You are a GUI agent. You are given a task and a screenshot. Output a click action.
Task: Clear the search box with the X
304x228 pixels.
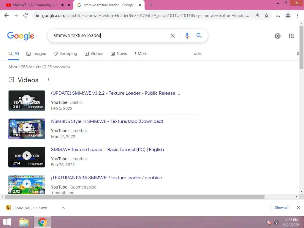click(x=172, y=36)
